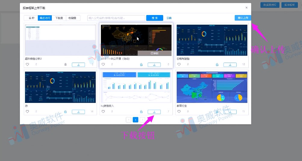Image resolution: width=302 pixels, height=161 pixels.
Task: Download the 2018-11-08公开课 report
Action: tap(154, 65)
